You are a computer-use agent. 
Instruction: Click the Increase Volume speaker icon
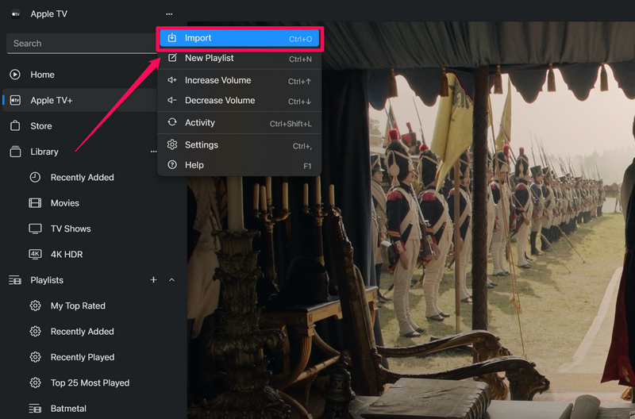tap(172, 80)
